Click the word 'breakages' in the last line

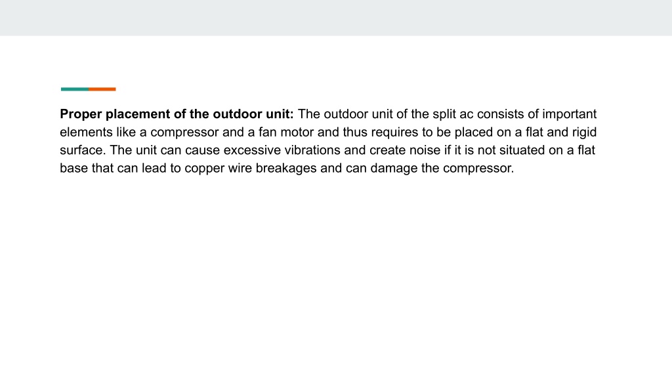[x=286, y=168]
